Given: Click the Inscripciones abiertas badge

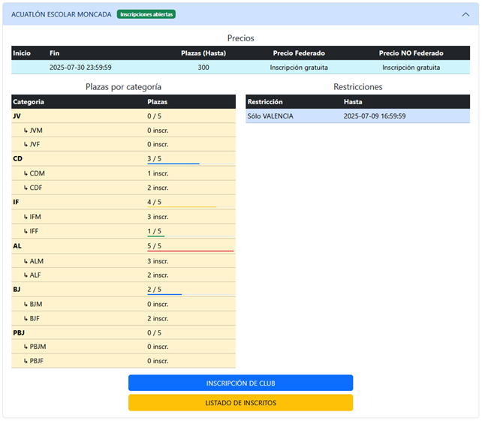Looking at the screenshot, I should (146, 14).
